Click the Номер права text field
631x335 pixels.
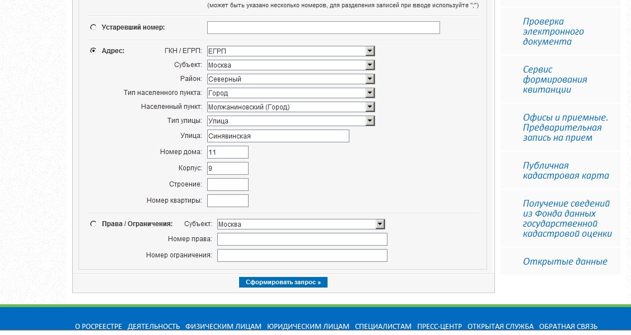tap(302, 240)
